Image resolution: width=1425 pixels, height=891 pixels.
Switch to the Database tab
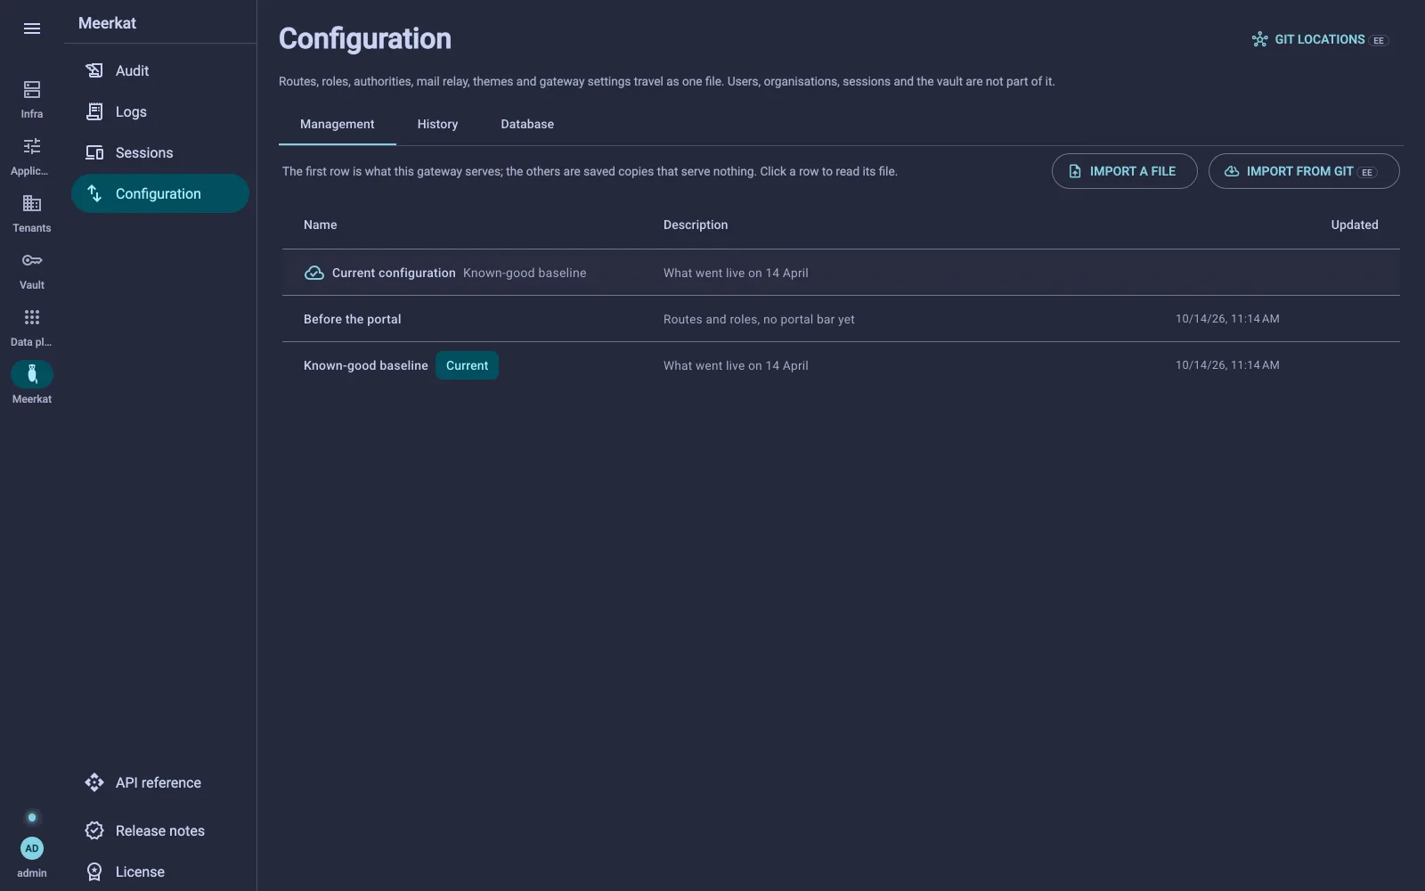[527, 124]
